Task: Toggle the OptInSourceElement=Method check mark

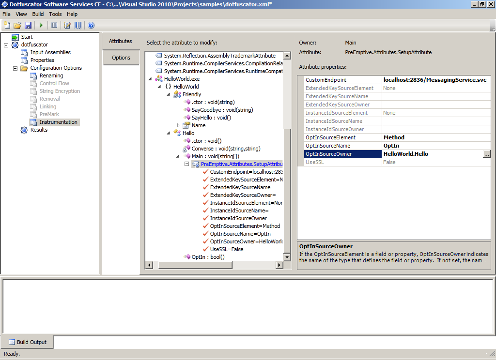Action: [205, 226]
